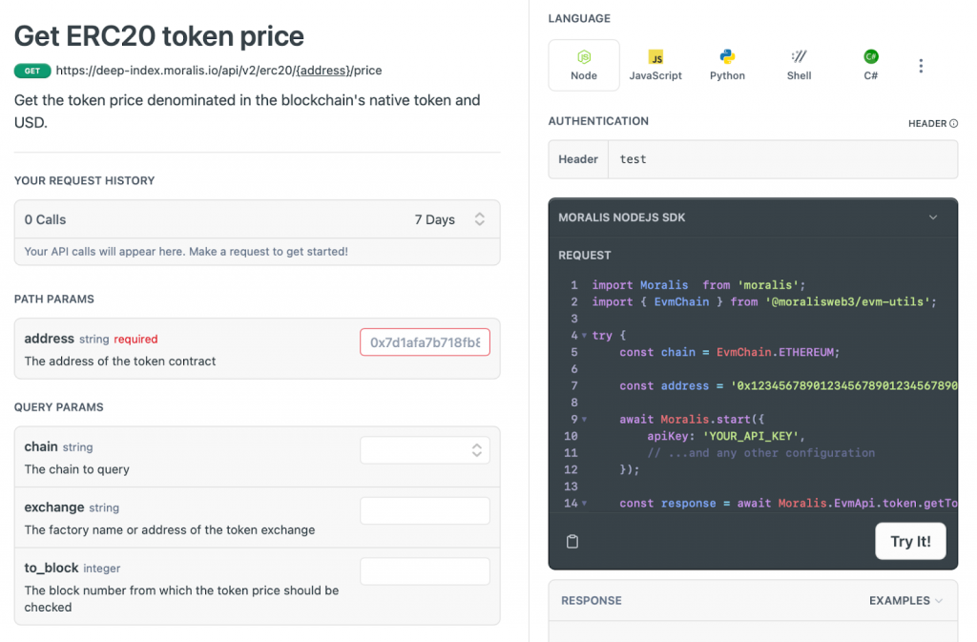Fold code at line 4 arrow
This screenshot has height=642, width=977.
point(585,336)
